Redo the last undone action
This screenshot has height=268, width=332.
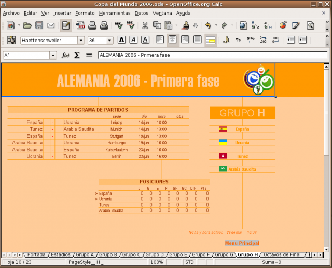tap(224, 25)
